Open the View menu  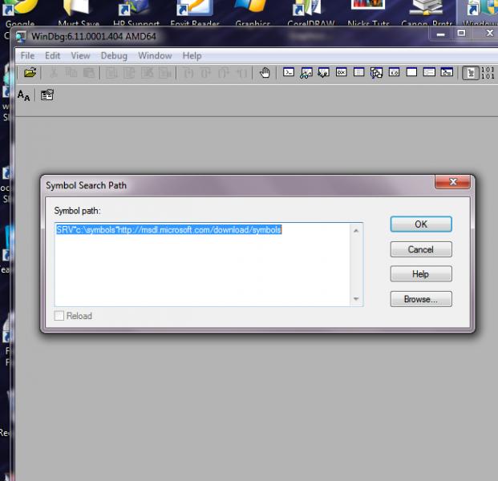click(x=80, y=56)
